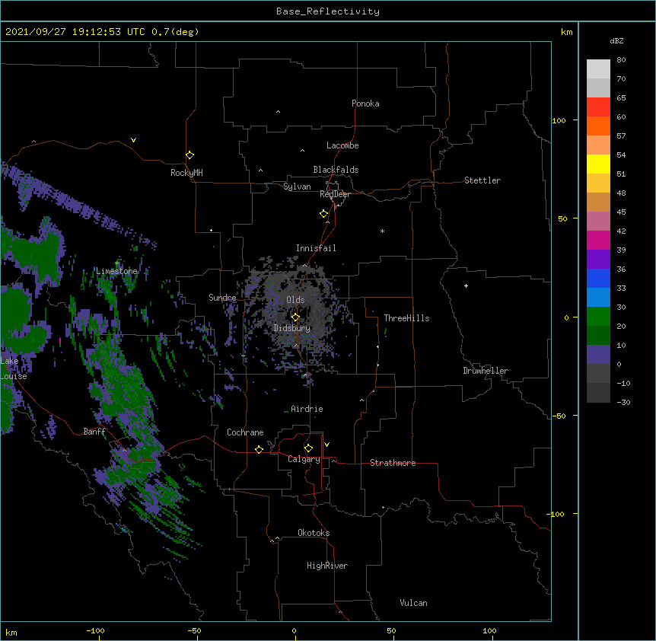Viewport: 656px width, 641px height.
Task: Click the yellow V marker northwest of RockyMH
Action: 133,140
